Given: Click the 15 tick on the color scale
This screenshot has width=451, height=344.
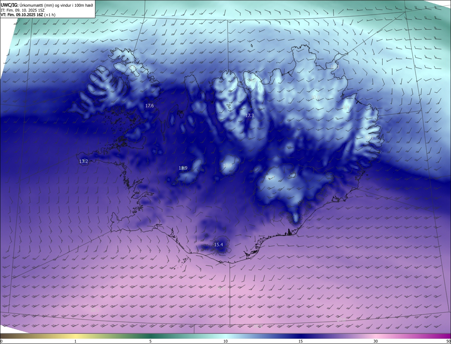Looking at the screenshot, I should (x=301, y=341).
